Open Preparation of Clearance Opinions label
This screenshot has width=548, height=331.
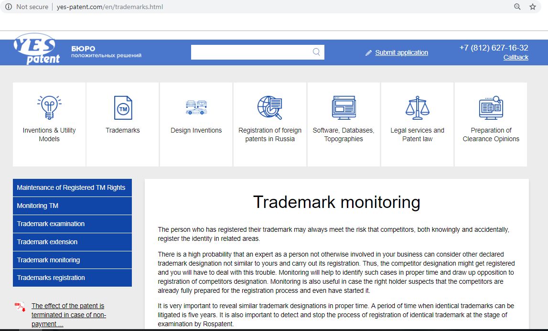point(491,134)
